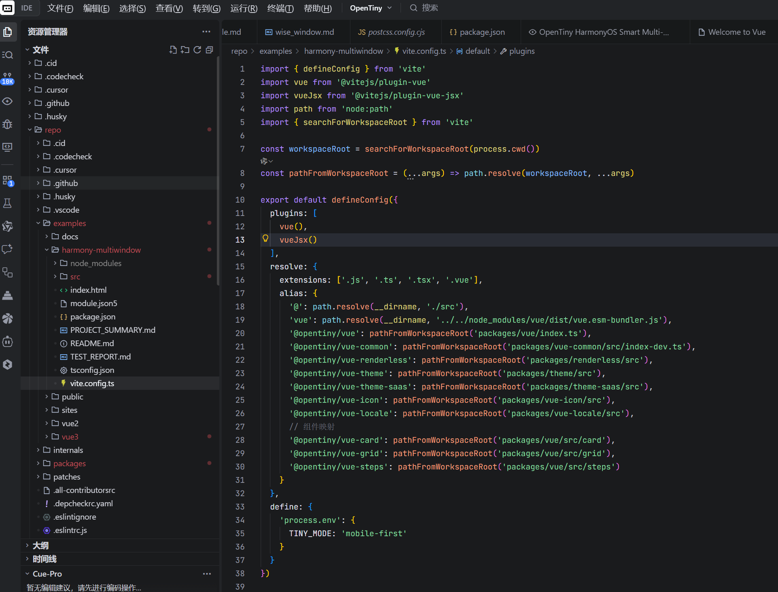Screen dimensions: 778x592
Task: Open the debug bug icon panel
Action: point(8,124)
